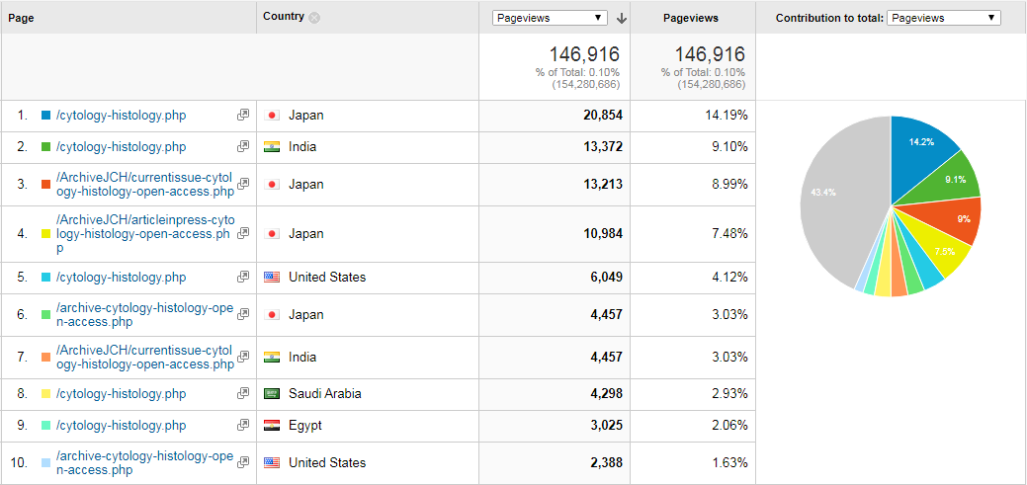Click popup icon beside row 8 Saudi Arabia page
Image resolution: width=1027 pixels, height=485 pixels.
point(243,393)
